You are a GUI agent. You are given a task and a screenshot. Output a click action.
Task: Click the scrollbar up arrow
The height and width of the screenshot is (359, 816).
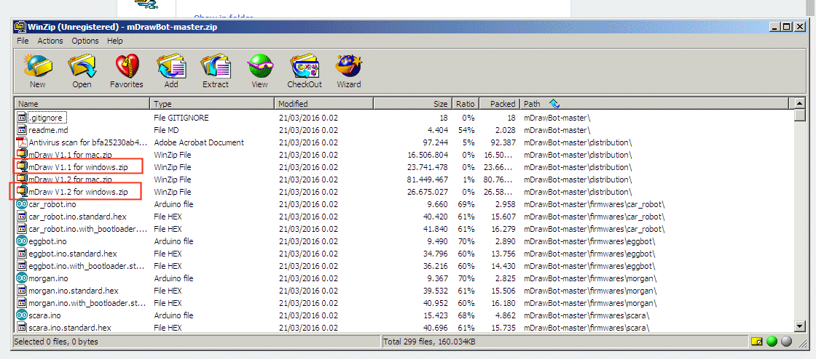pos(801,103)
